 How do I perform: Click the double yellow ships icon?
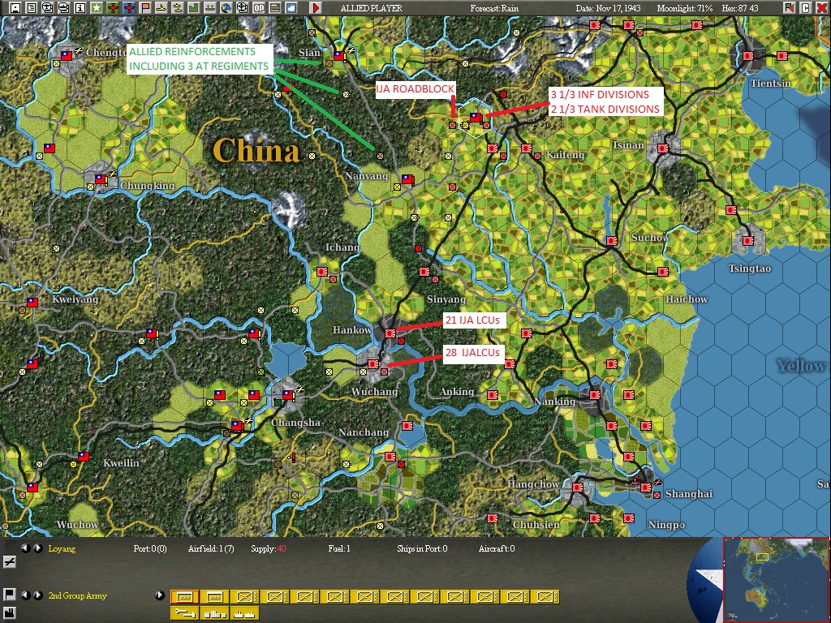pyautogui.click(x=178, y=7)
